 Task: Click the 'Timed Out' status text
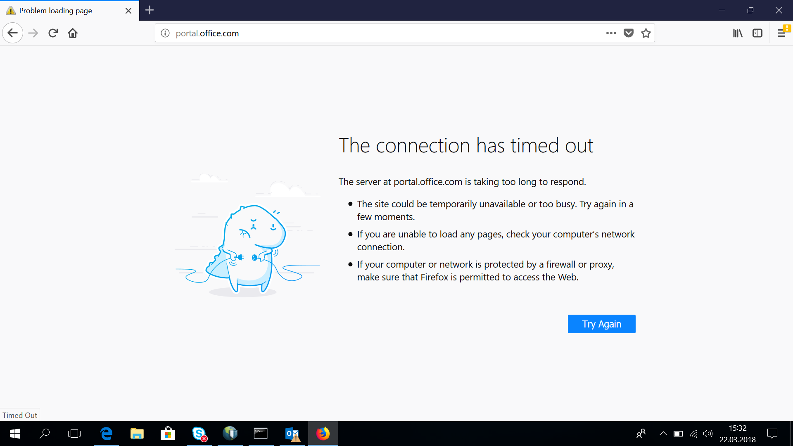pyautogui.click(x=20, y=415)
